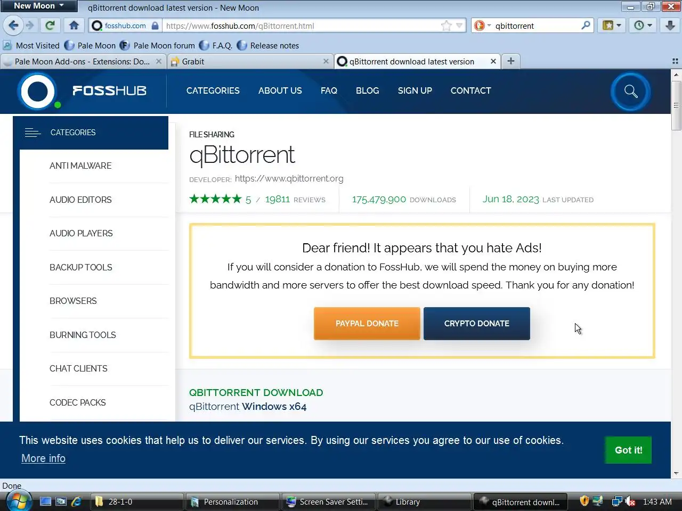
Task: Open the Windows Start orb
Action: point(19,501)
